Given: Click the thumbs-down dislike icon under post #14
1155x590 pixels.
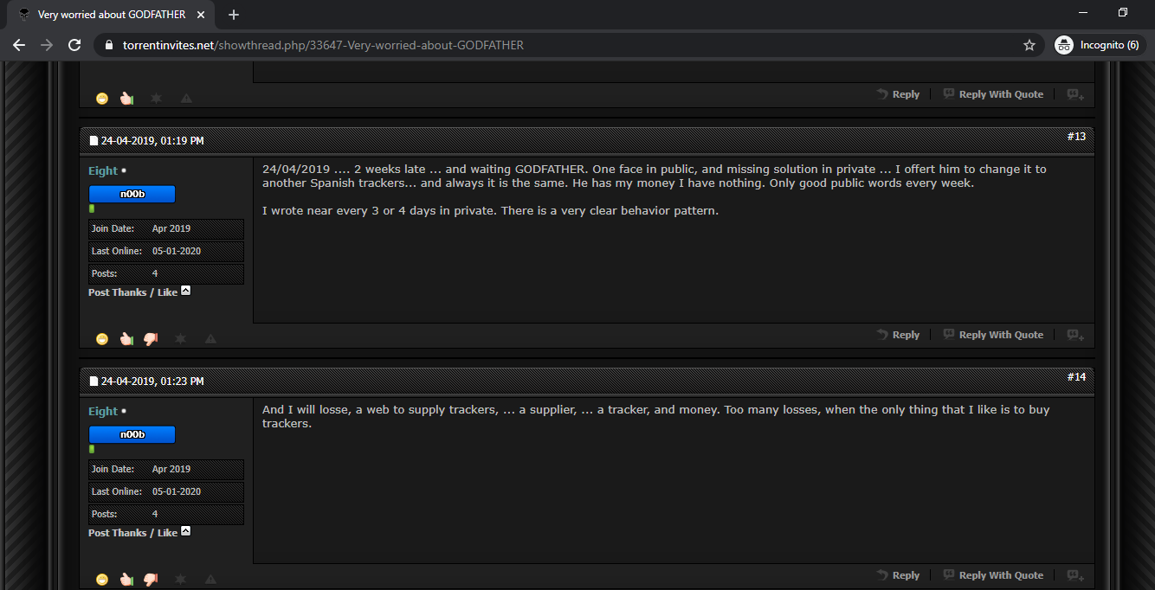Looking at the screenshot, I should [151, 580].
